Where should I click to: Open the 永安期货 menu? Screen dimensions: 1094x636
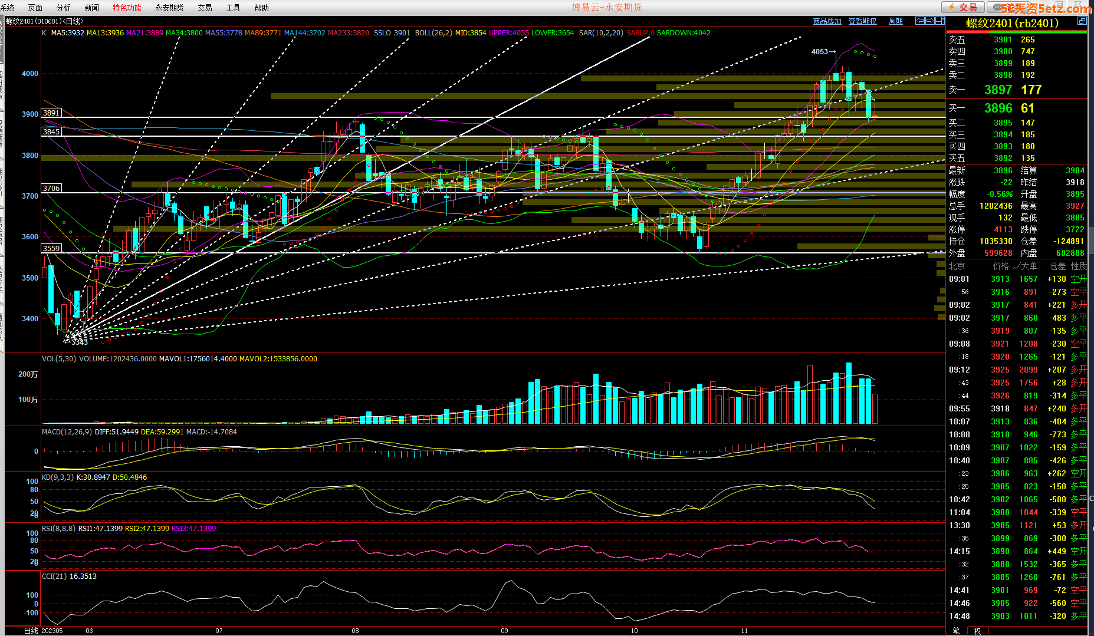[x=170, y=8]
